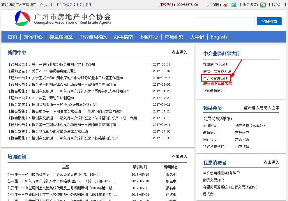Screen dimensions: 288x201
Task: Open 曝光台 link
Action: point(208,194)
